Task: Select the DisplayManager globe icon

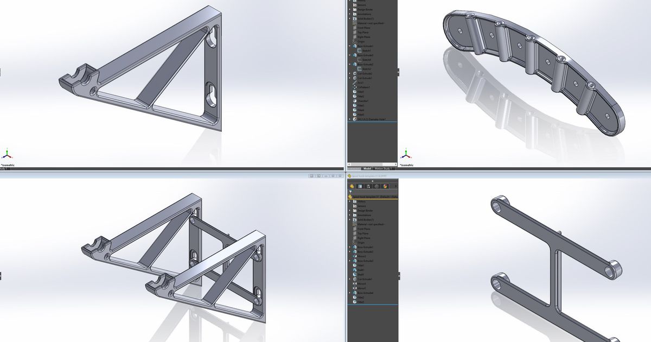Action: click(385, 186)
